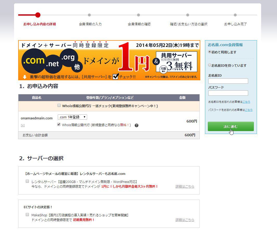Focus the パスワード input field
This screenshot has height=239, width=277.
228,93
